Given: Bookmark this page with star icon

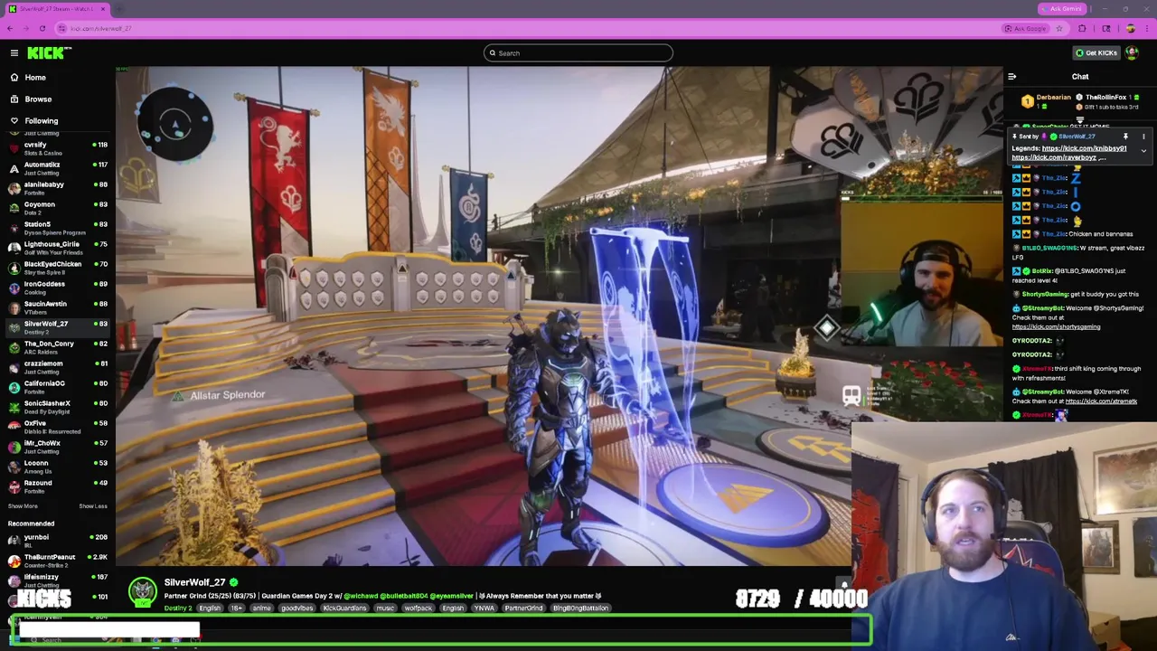Looking at the screenshot, I should pos(1059,29).
